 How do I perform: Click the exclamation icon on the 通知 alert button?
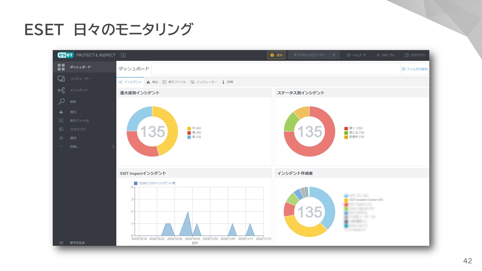pyautogui.click(x=272, y=55)
